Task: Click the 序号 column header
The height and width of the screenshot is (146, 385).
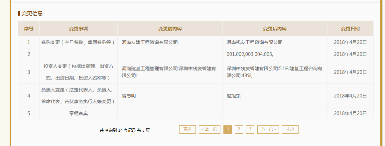Action: tap(29, 29)
